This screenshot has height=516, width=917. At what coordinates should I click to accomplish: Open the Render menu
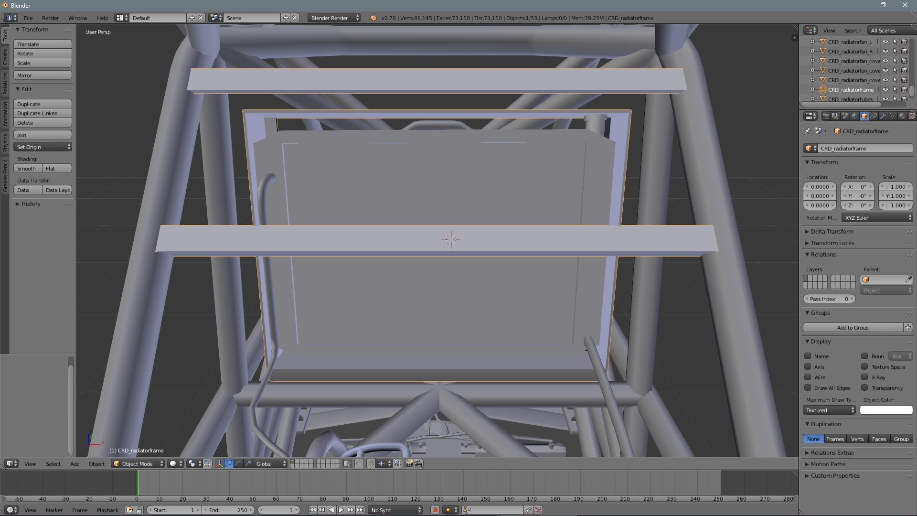tap(50, 18)
